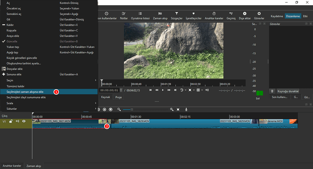Toggle the lock on track V1

[11, 121]
